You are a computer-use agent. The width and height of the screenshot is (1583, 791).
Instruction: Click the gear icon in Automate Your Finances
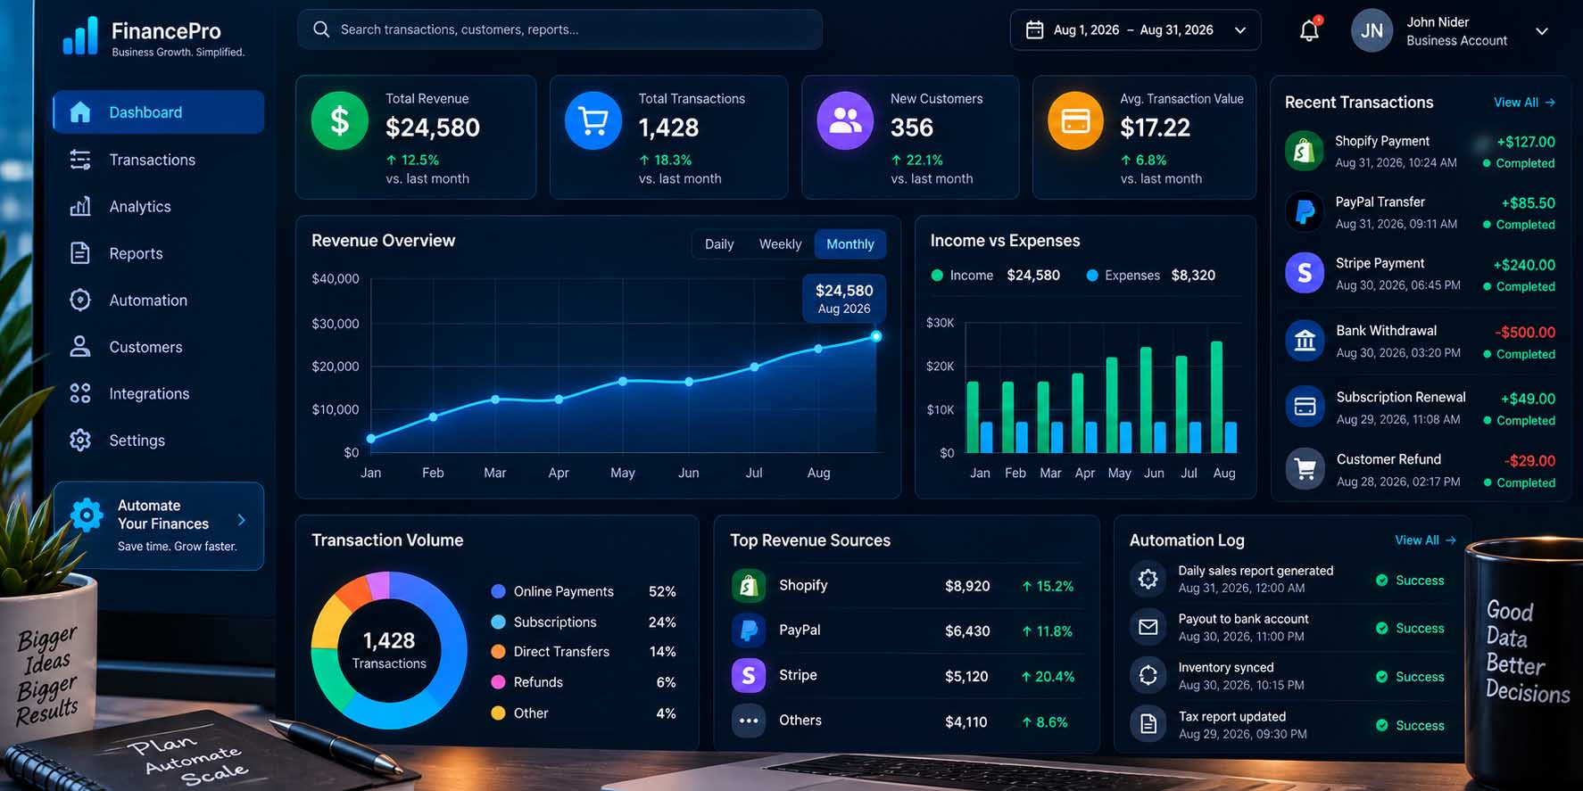click(x=87, y=515)
